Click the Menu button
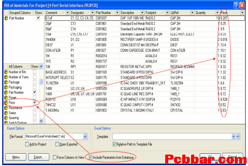The width and height of the screenshot is (248, 166). (16, 157)
